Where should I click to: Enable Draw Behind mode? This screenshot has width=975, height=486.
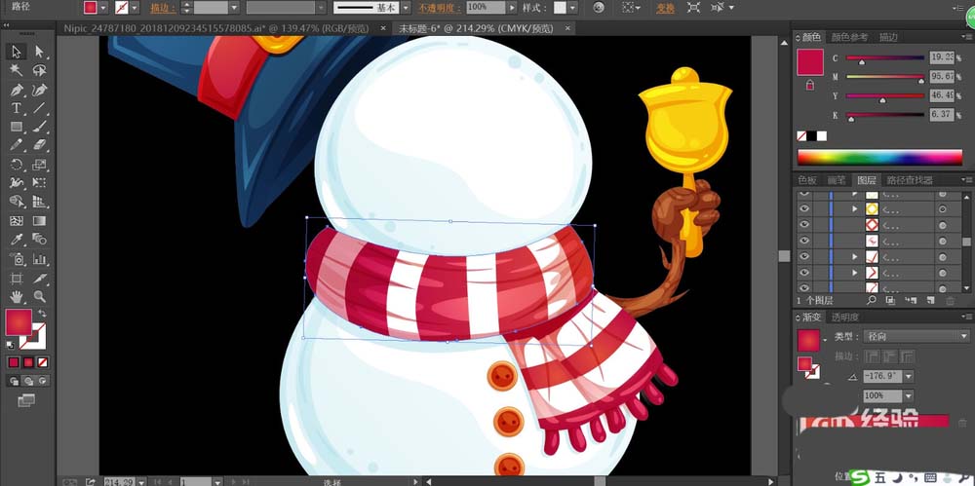coord(28,381)
